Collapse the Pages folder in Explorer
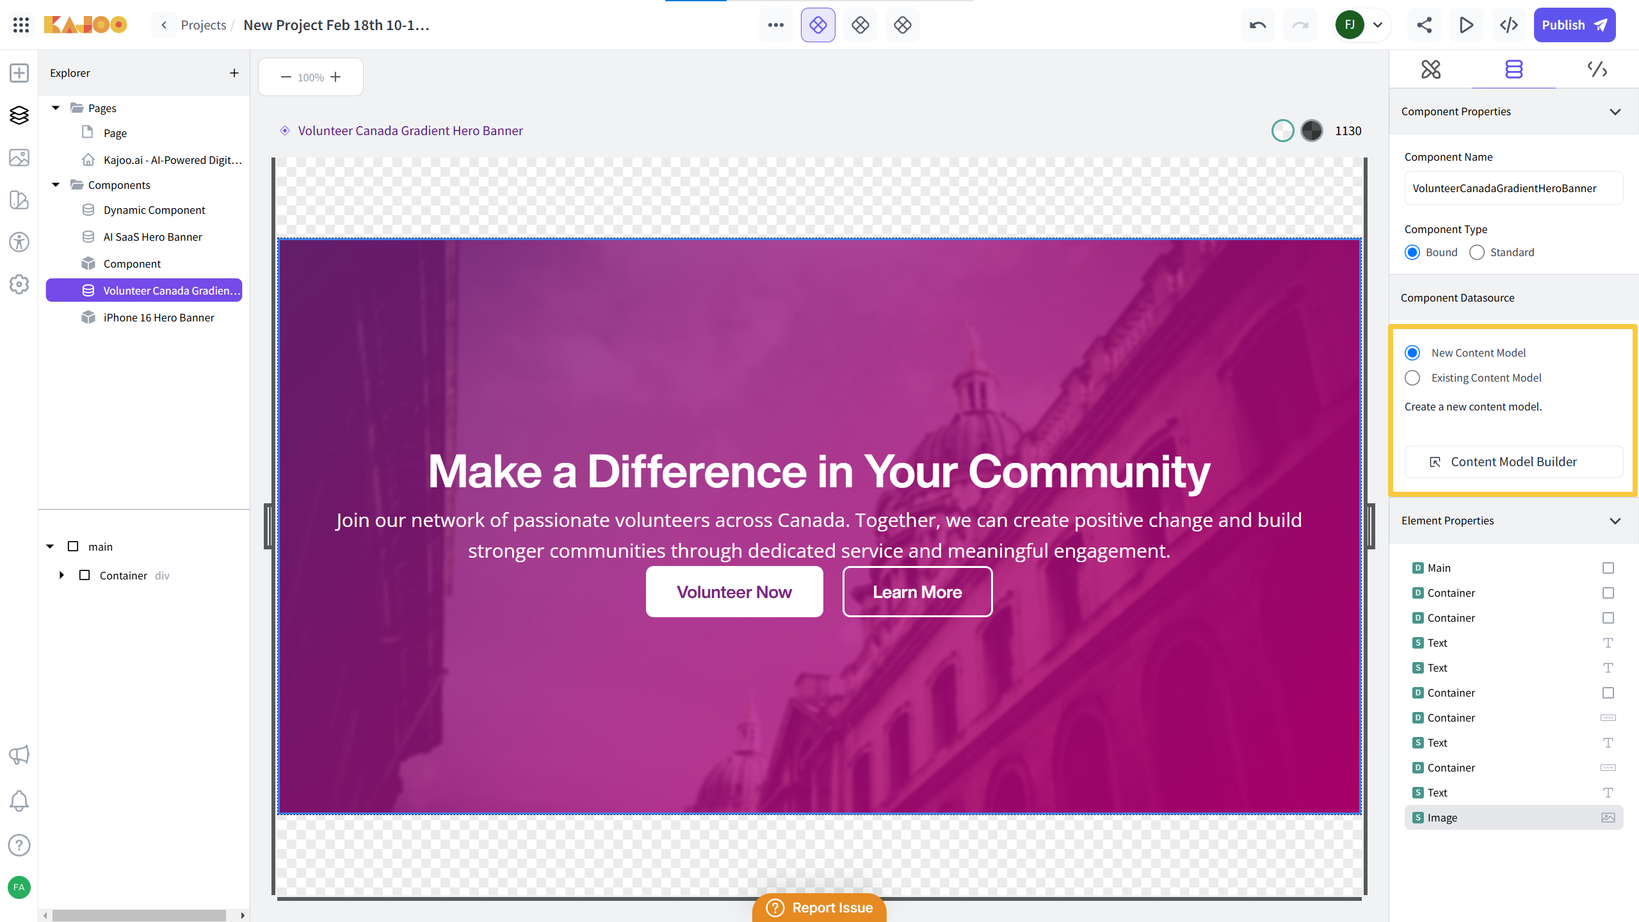Viewport: 1639px width, 922px height. (x=56, y=108)
